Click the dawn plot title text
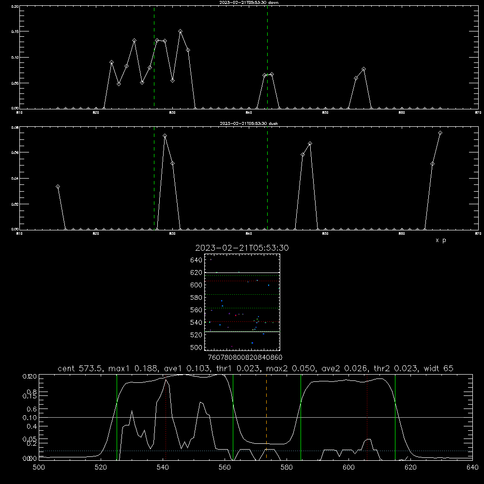484x484 pixels. [249, 2]
